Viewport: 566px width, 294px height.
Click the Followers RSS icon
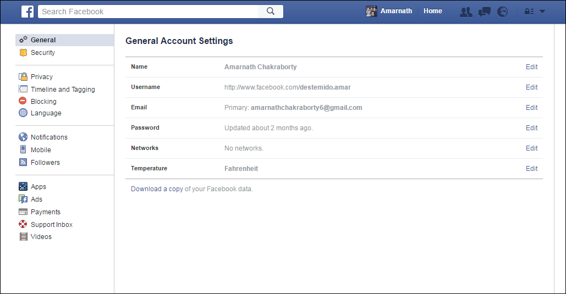coord(23,162)
